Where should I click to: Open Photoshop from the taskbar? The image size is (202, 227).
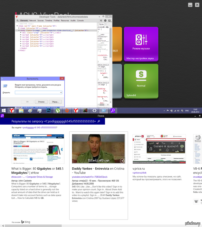(x=48, y=110)
